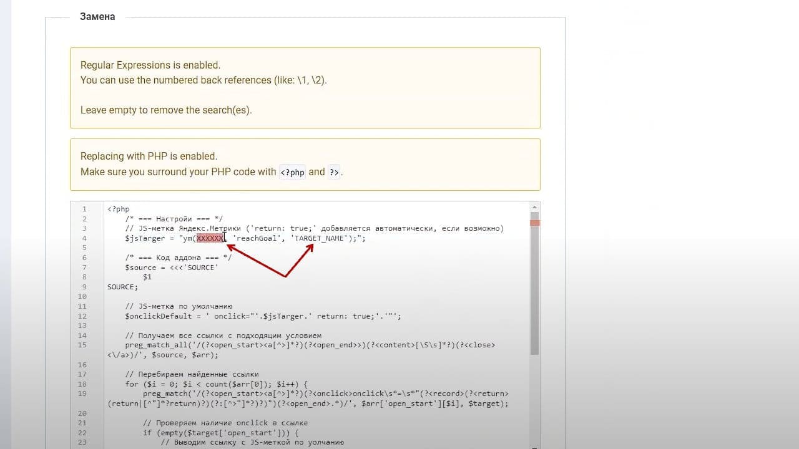Click the opening <?php tag on line 1
Screen dimensions: 799x449
119,209
